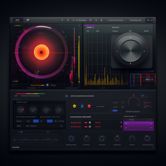The width and height of the screenshot is (166, 166).
Task: Toggle the small gray pill right of the long pill
Action: click(123, 103)
